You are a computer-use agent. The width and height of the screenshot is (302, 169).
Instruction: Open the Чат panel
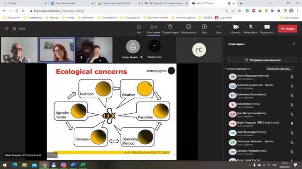click(x=139, y=29)
